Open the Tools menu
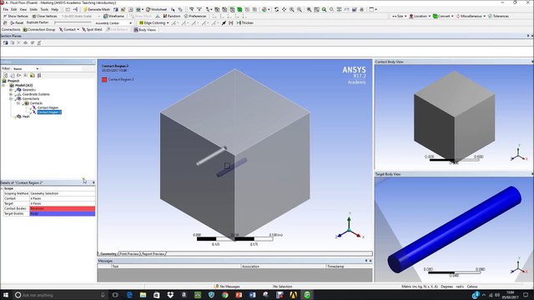Viewport: 534px width, 300px height. coord(44,9)
